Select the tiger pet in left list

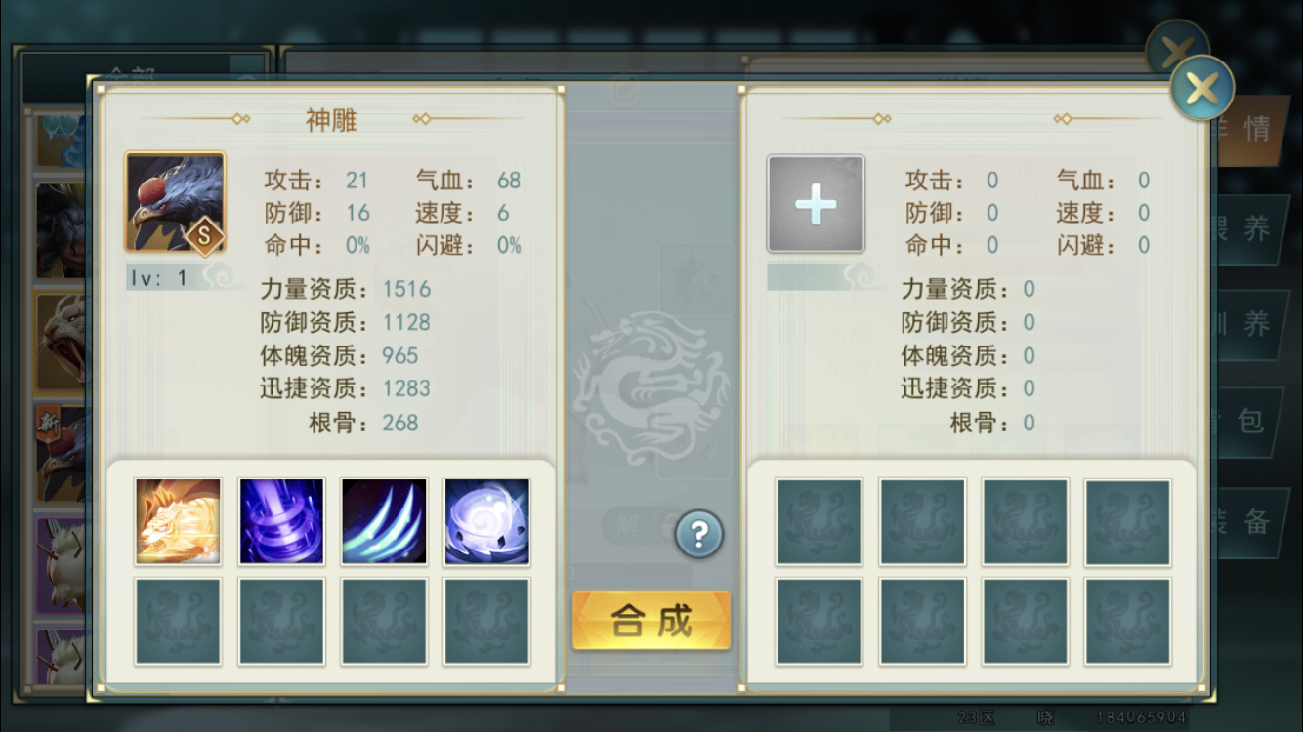coord(61,343)
